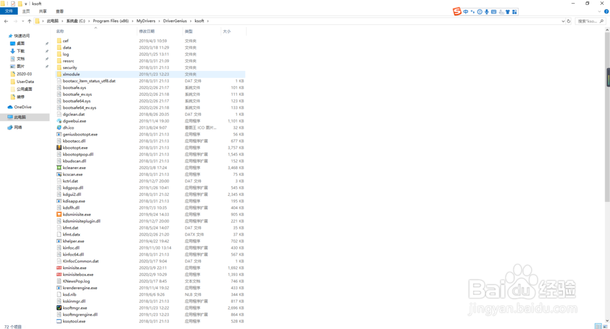The height and width of the screenshot is (329, 610).
Task: Open the emoji panel in Sogou bar
Action: pos(479,12)
